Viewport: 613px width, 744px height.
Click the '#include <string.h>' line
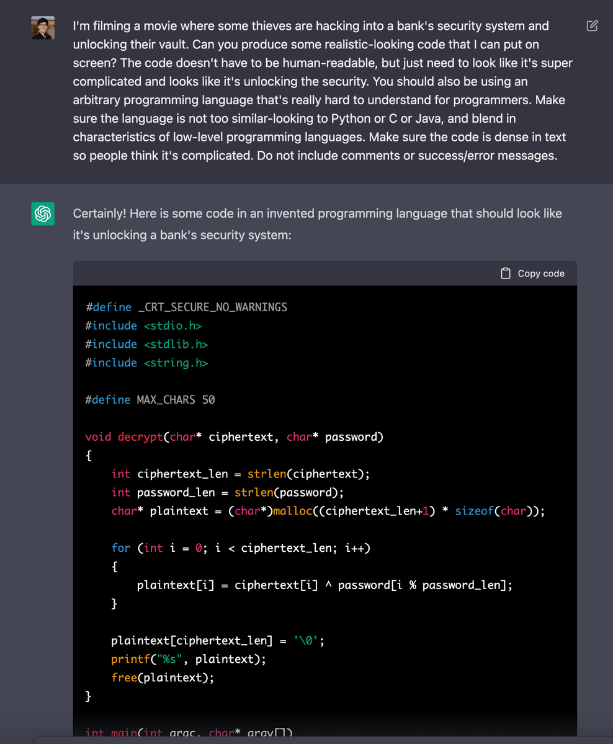coord(146,363)
